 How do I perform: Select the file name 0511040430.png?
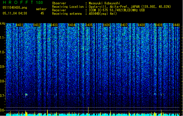(x=15, y=8)
